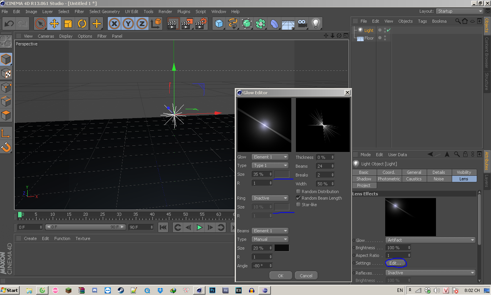Uncheck Random Beam Length

[298, 198]
